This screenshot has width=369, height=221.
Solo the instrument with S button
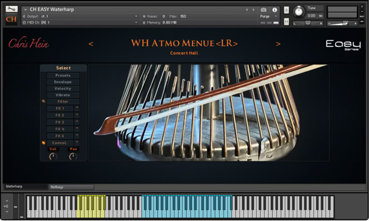[286, 10]
